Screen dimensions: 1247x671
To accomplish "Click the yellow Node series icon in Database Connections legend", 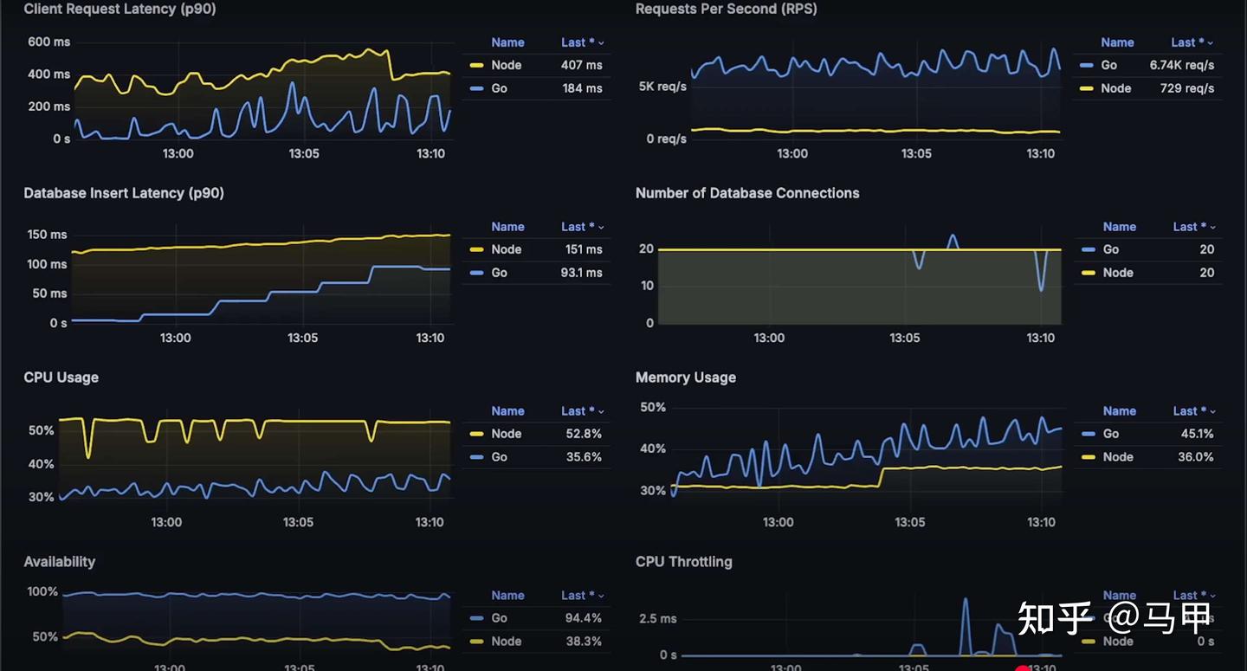I will tap(1089, 272).
